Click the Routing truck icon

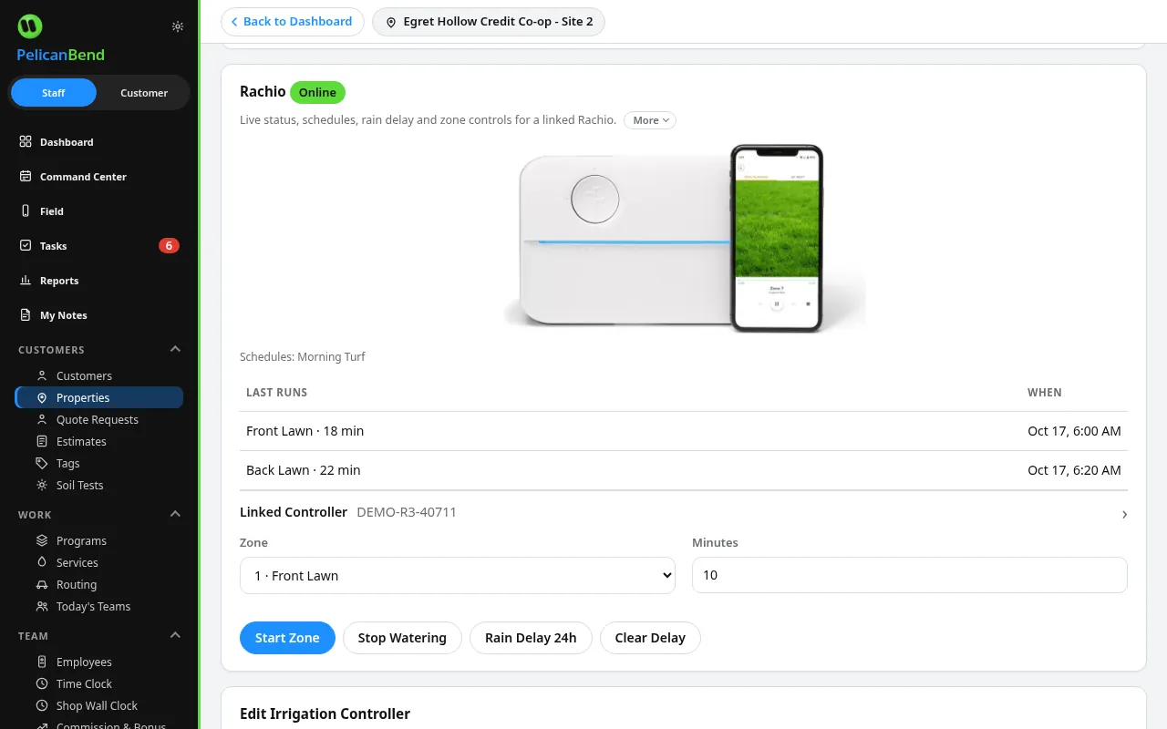click(42, 584)
